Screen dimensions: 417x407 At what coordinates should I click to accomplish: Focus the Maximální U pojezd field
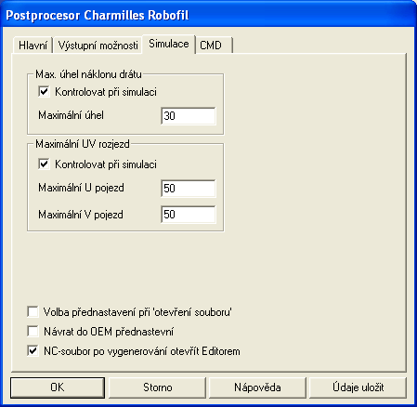point(189,189)
